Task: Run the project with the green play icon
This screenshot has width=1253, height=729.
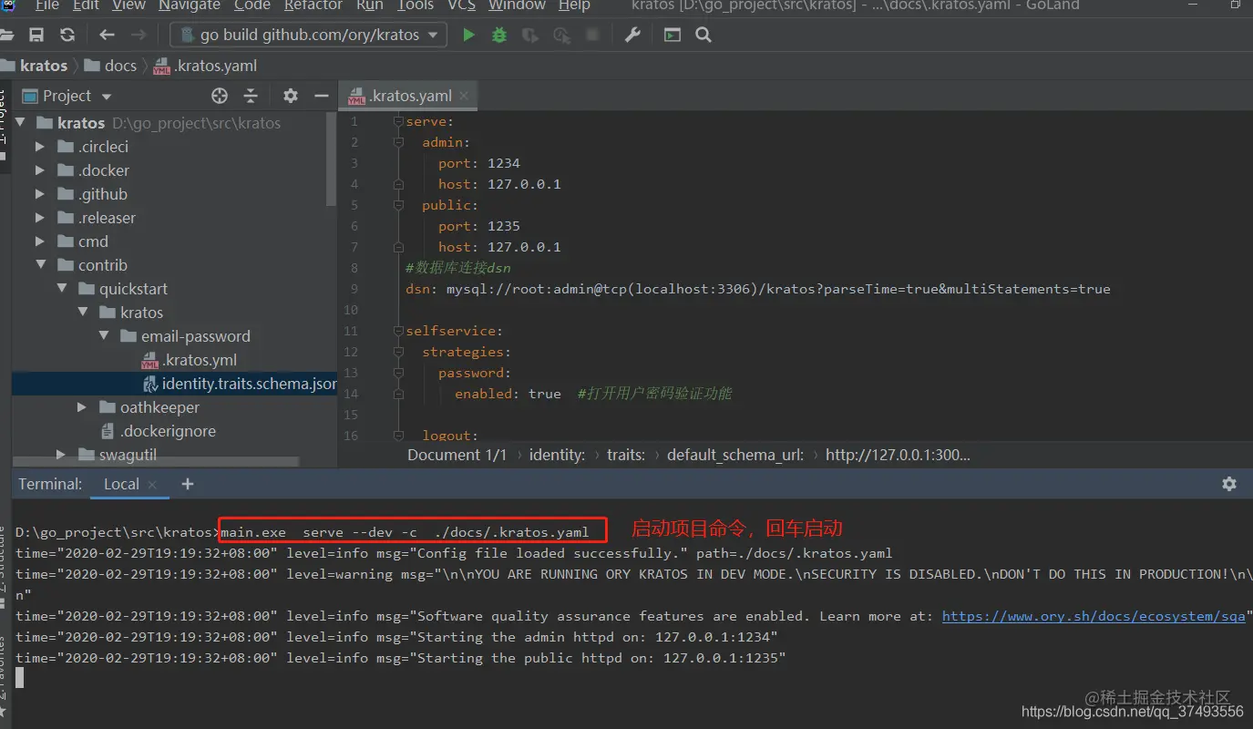Action: pyautogui.click(x=468, y=35)
